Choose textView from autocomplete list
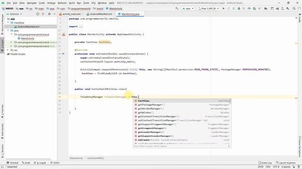The image size is (302, 169). click(x=182, y=101)
